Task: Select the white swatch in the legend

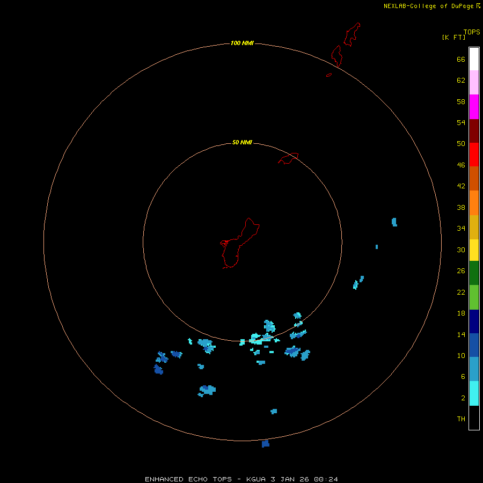Action: pos(474,59)
